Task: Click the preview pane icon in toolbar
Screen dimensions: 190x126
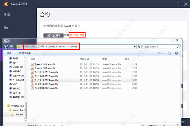Action: click(170, 54)
